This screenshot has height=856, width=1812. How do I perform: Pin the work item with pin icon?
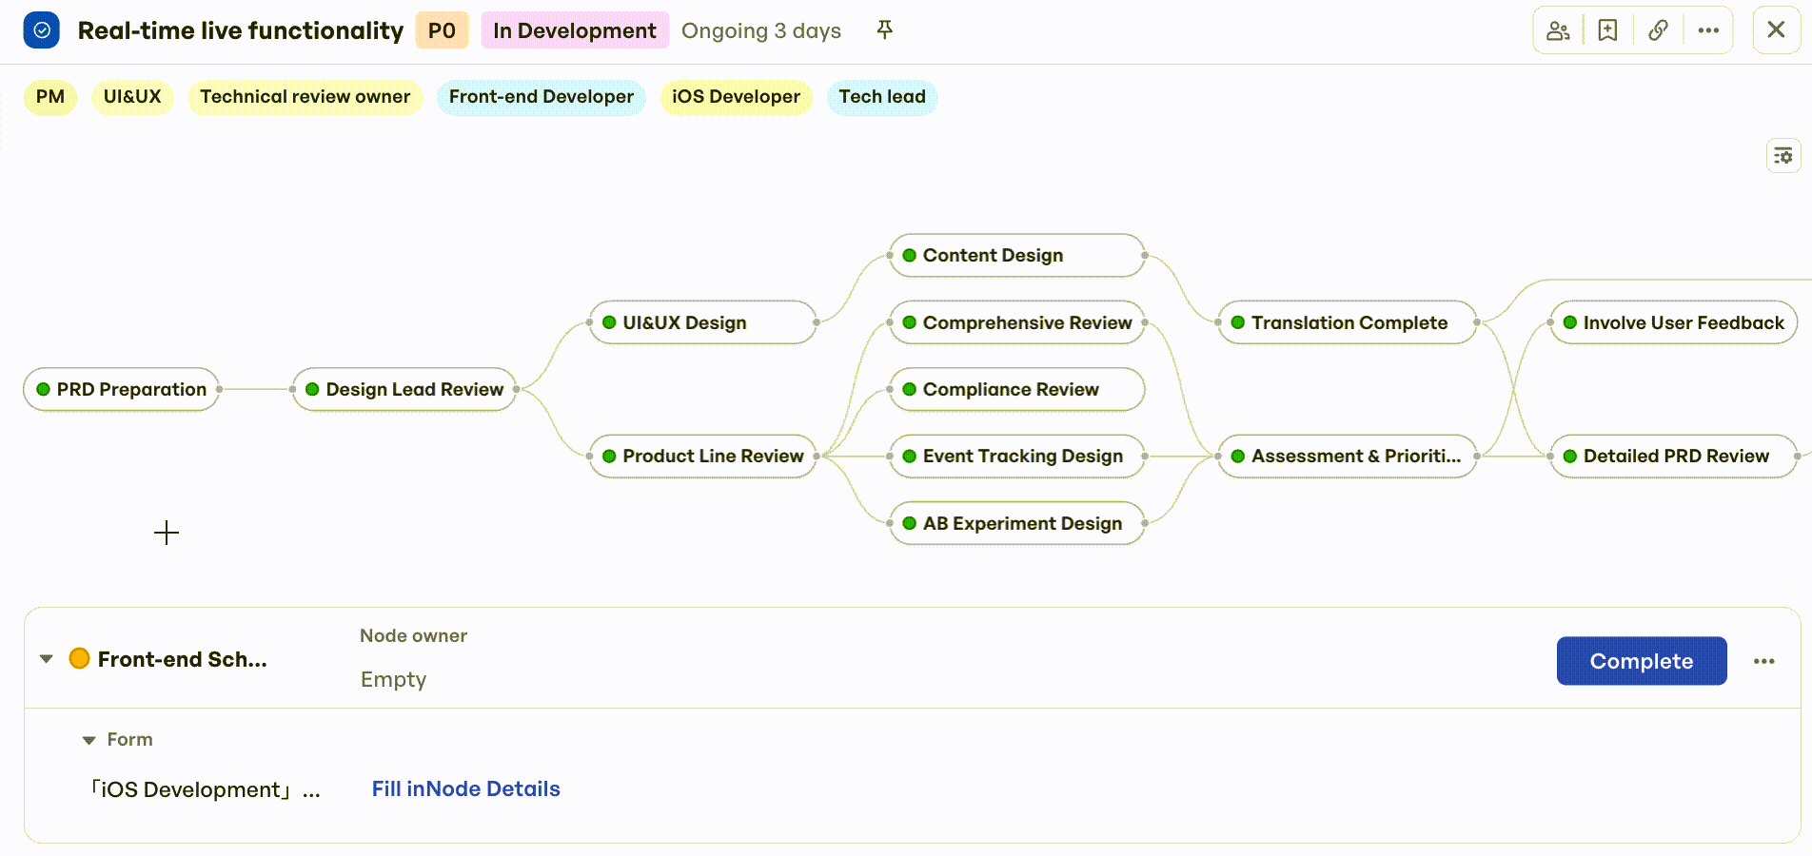pyautogui.click(x=884, y=30)
